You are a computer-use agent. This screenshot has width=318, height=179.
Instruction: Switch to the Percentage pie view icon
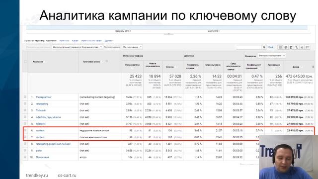(x=286, y=47)
